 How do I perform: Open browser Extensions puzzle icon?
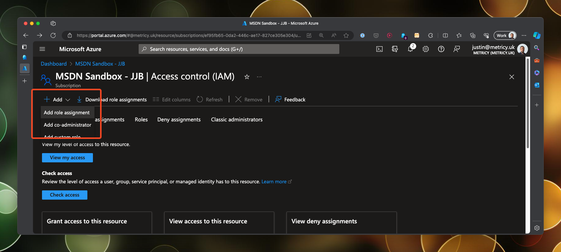click(x=430, y=35)
